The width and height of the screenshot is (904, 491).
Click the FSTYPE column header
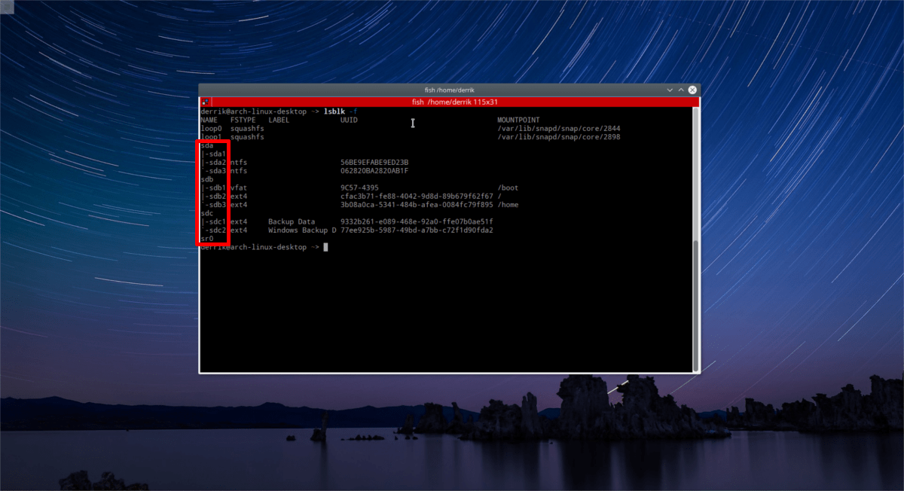243,120
